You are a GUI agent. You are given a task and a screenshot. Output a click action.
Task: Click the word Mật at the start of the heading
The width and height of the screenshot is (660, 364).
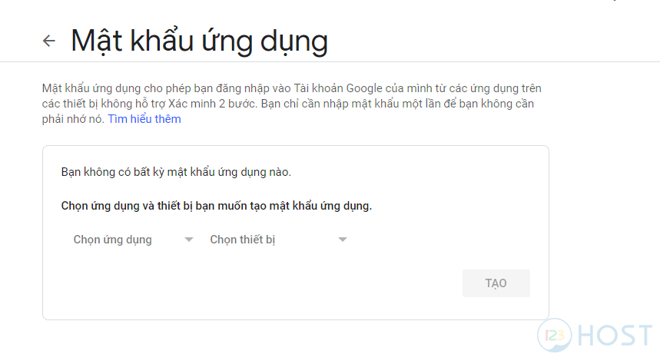tap(98, 41)
